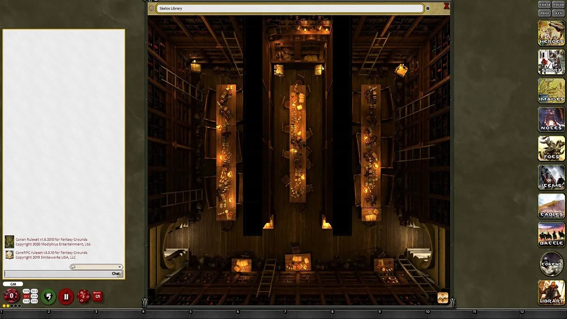Viewport: 567px width, 319px height.
Task: Click the image toolbar icon at map bottom right
Action: coord(443,298)
